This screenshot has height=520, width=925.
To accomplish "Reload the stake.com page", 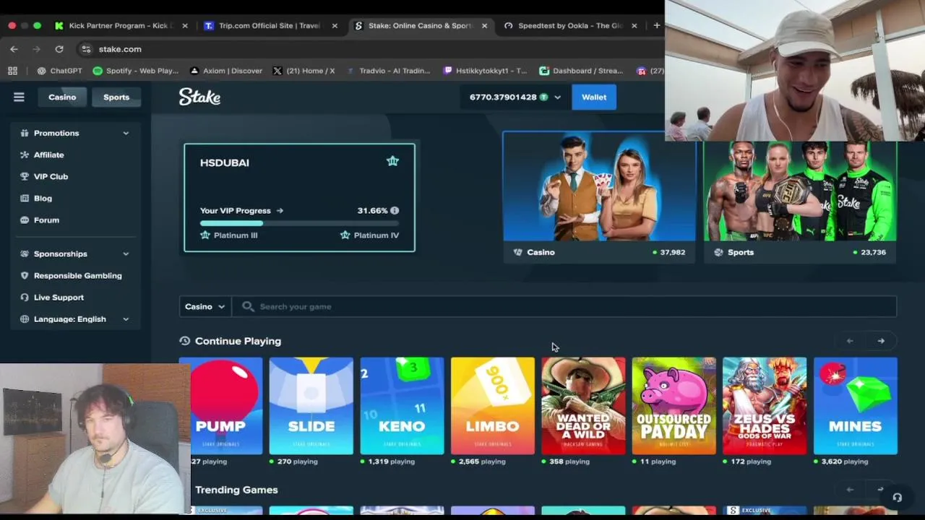I will [x=59, y=49].
